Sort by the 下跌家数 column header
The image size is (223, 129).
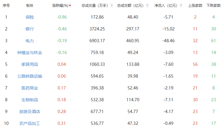[214, 5]
